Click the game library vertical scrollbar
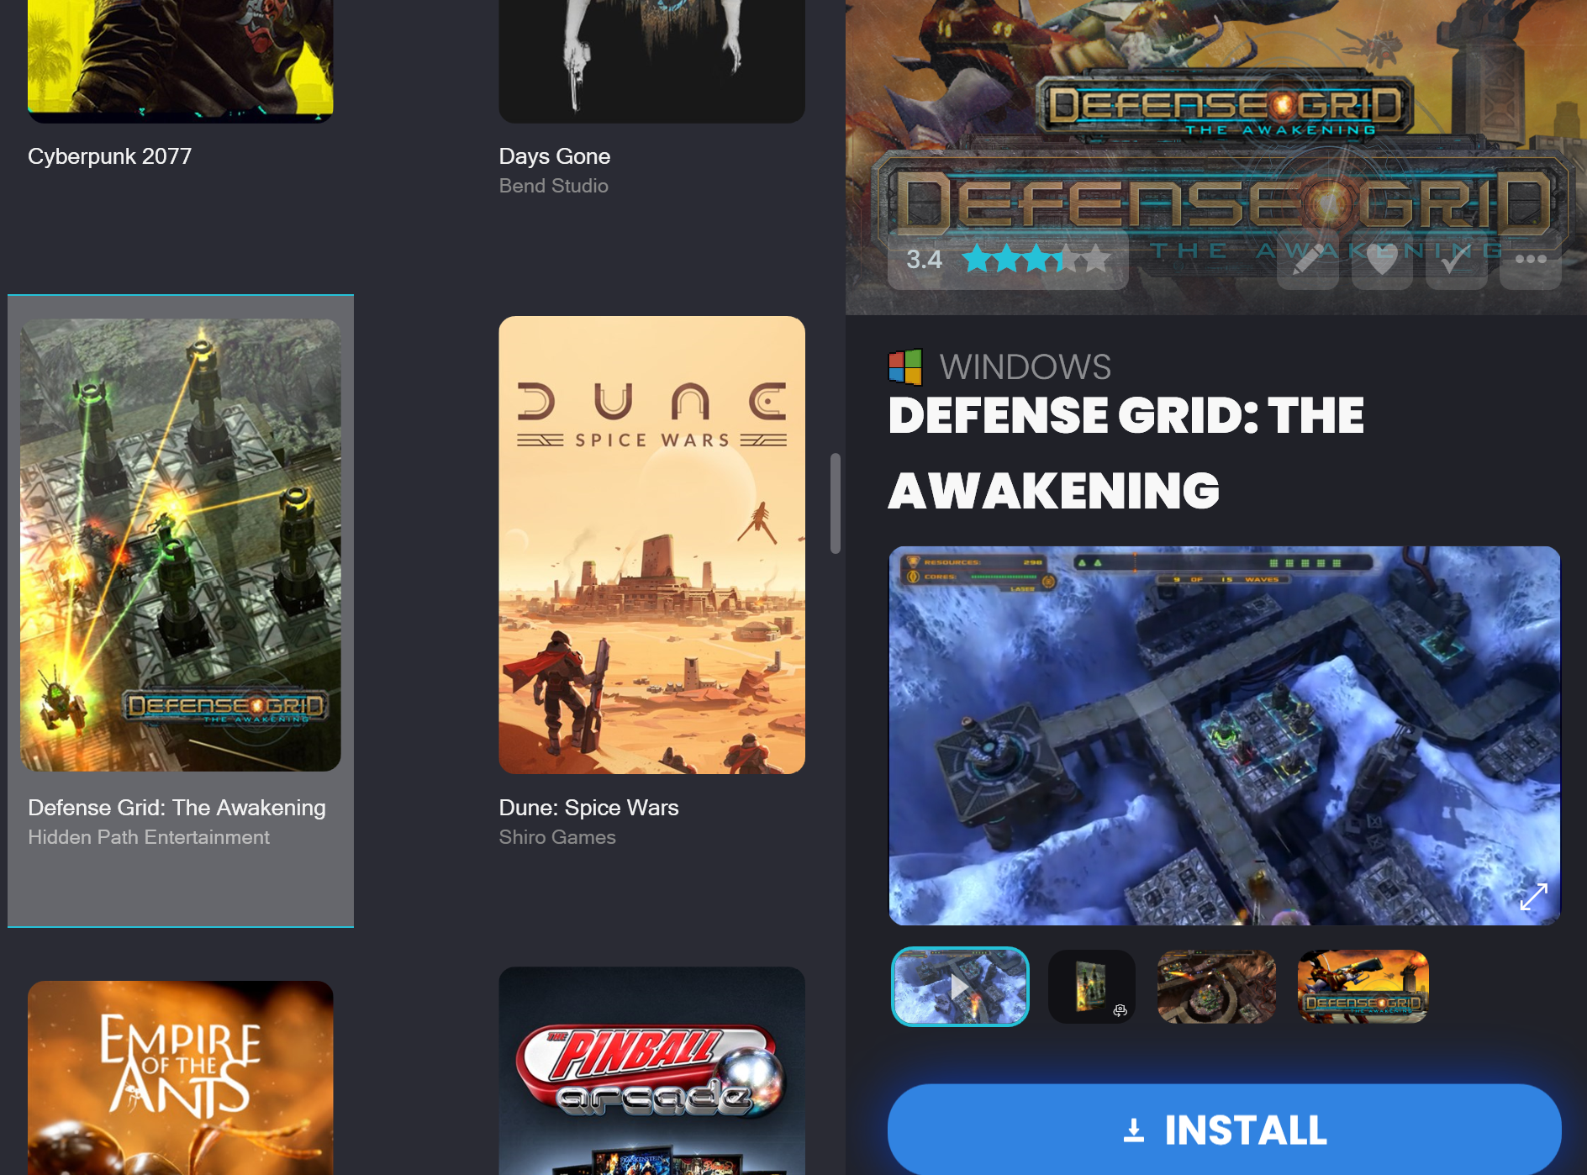Viewport: 1587px width, 1175px height. pyautogui.click(x=835, y=503)
